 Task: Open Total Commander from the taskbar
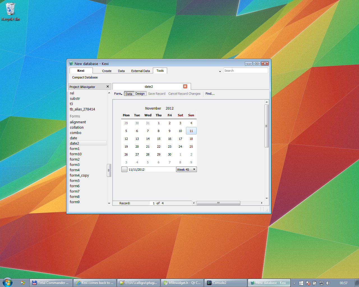pyautogui.click(x=51, y=283)
